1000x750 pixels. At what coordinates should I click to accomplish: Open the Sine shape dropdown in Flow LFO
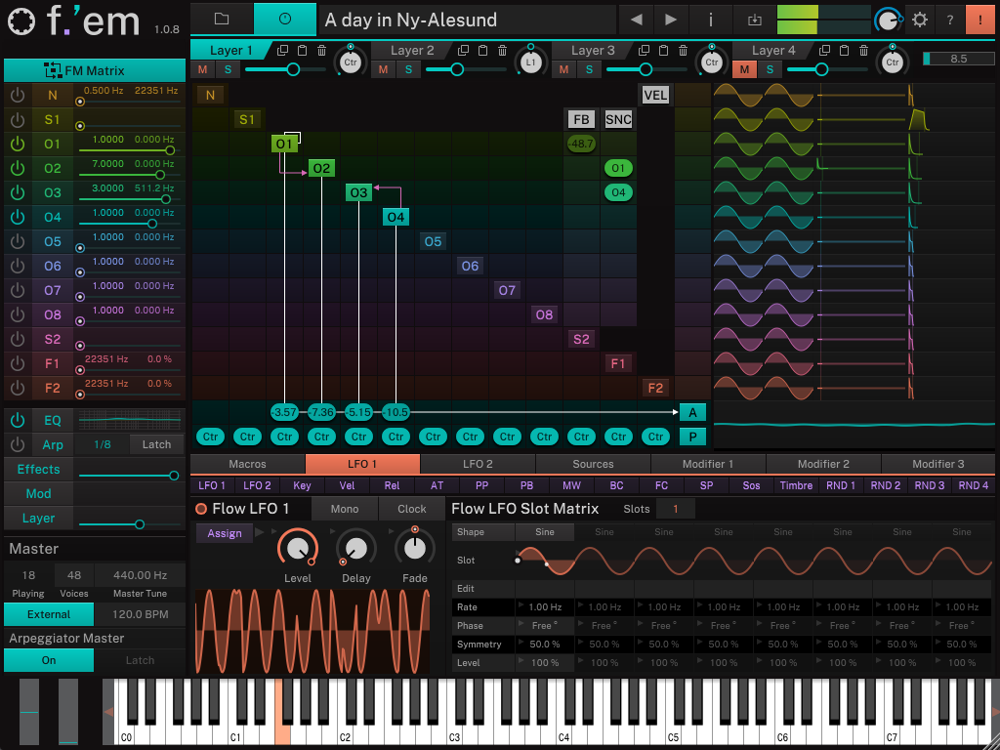click(544, 532)
